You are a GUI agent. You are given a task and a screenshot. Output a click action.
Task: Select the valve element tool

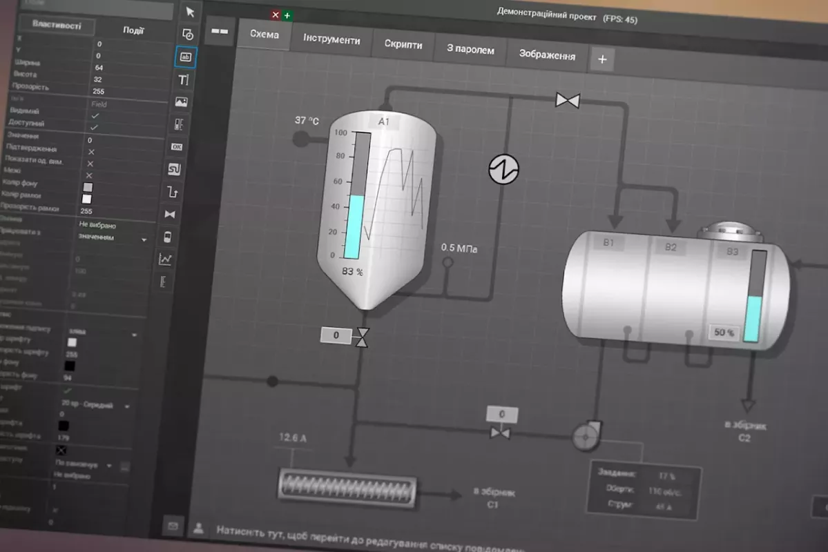point(170,214)
